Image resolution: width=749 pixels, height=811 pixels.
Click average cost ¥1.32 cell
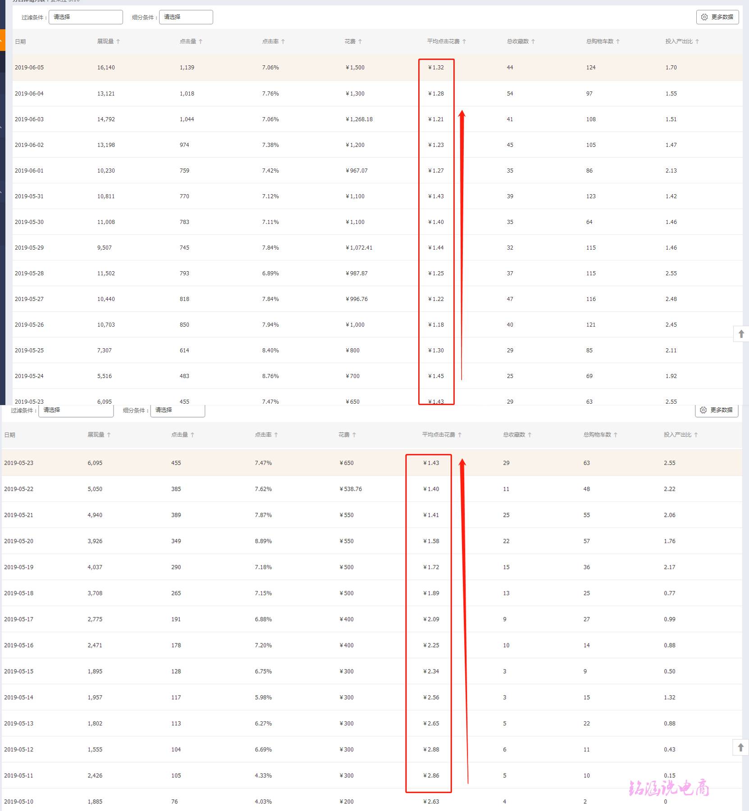point(436,68)
